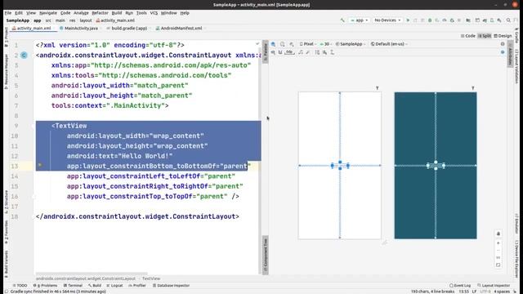Click the TextView widget in design preview
The height and width of the screenshot is (294, 523).
click(x=340, y=165)
